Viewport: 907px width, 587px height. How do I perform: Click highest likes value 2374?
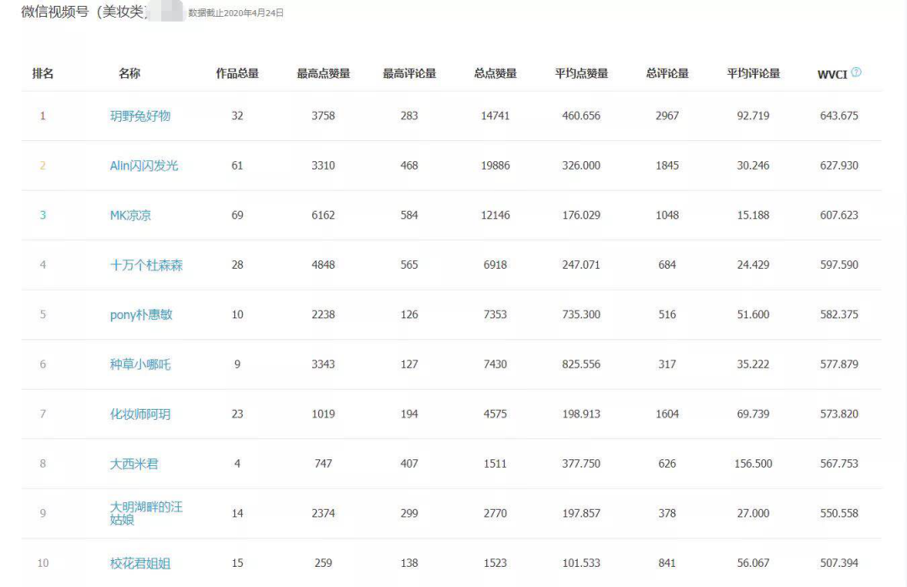click(x=323, y=514)
